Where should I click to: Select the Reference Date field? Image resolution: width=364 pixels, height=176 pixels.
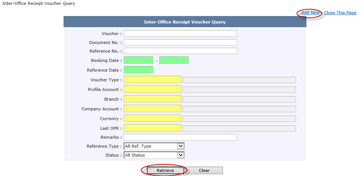click(138, 70)
